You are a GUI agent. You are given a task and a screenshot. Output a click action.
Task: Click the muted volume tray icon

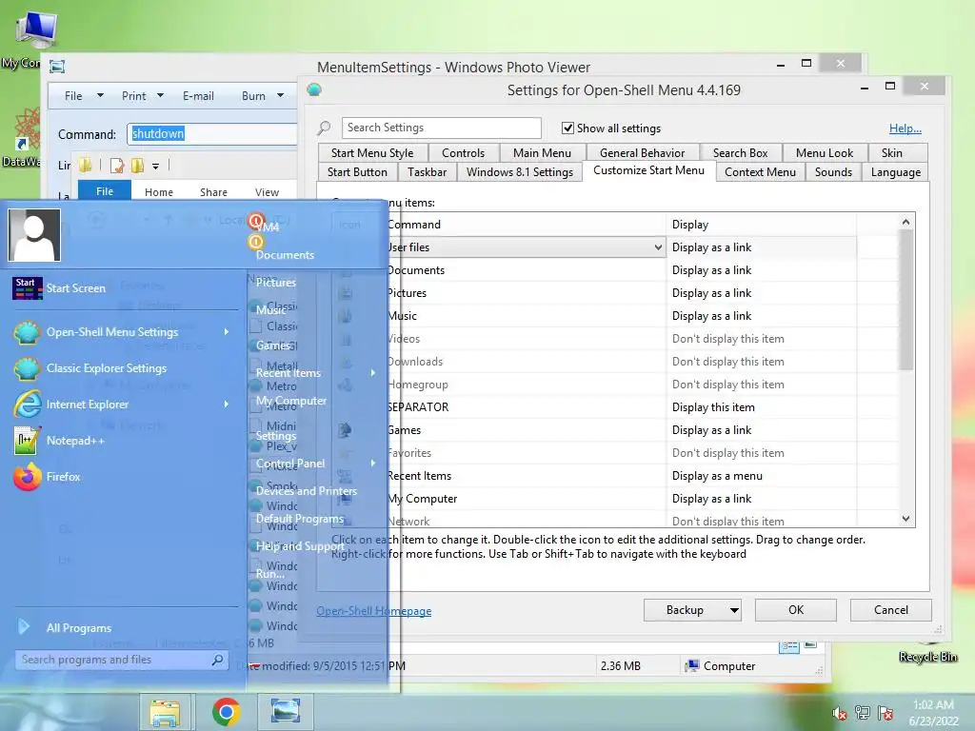(840, 713)
